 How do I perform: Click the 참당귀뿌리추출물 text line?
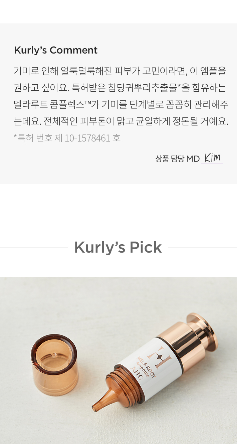(x=120, y=88)
